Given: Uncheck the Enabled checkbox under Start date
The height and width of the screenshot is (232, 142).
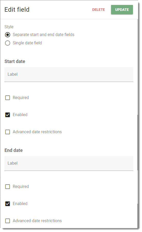Looking at the screenshot, I should (x=7, y=115).
